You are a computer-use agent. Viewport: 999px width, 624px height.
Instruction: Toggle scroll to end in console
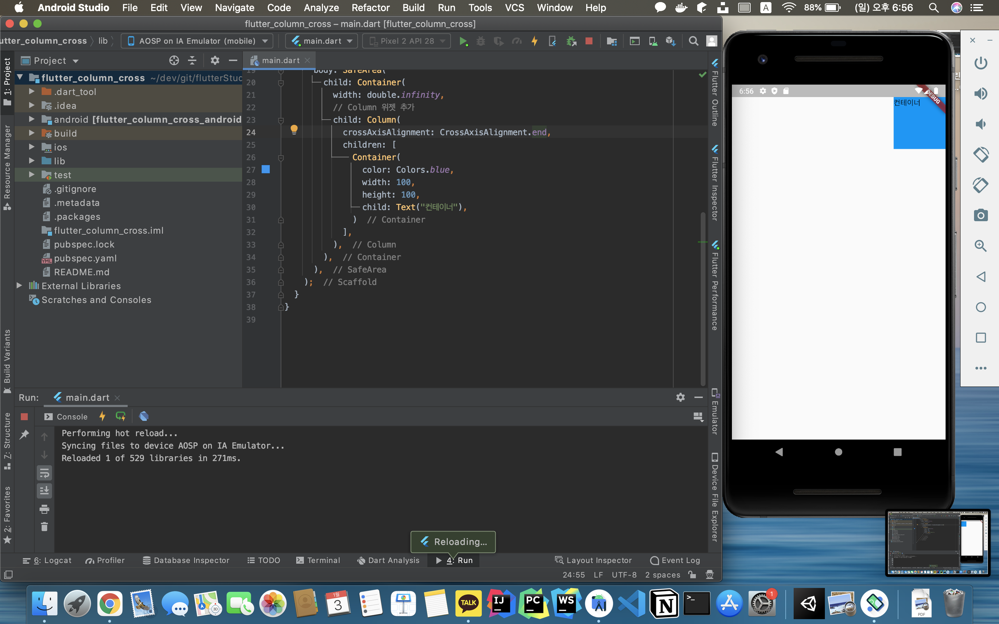coord(44,491)
